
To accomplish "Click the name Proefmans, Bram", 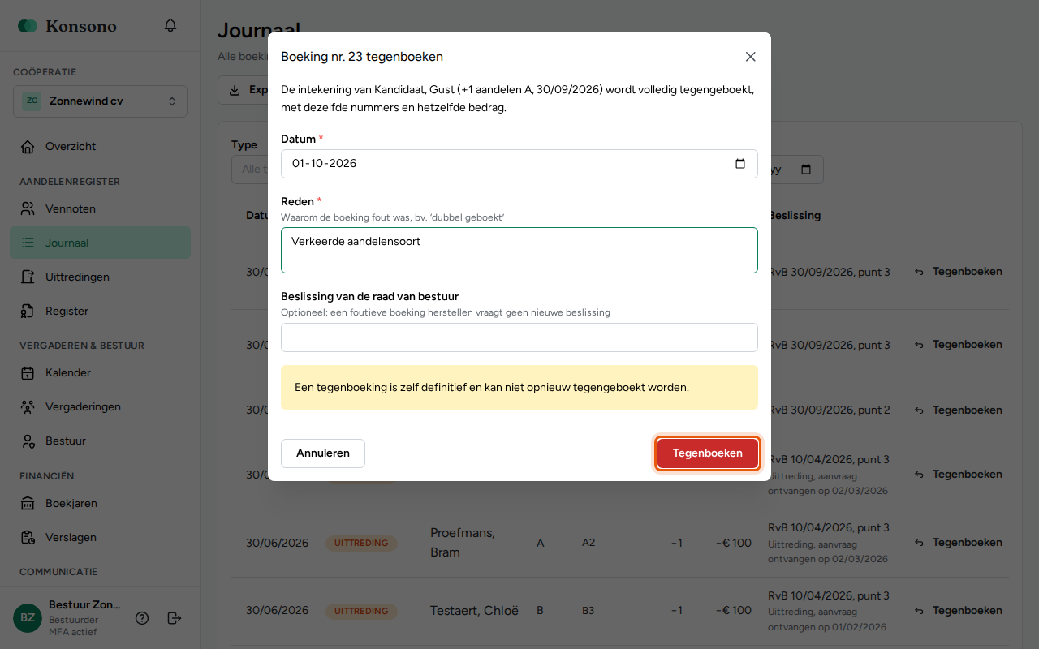I will pos(463,543).
